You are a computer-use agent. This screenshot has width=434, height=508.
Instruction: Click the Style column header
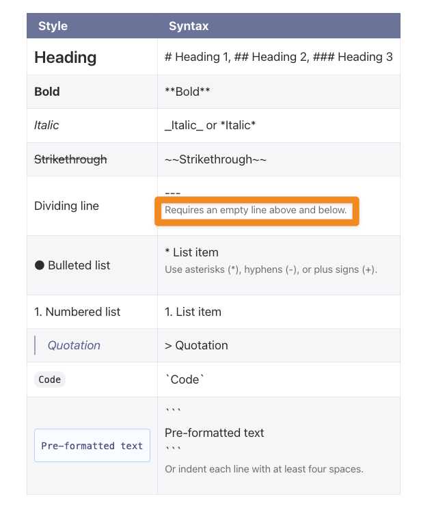pos(53,26)
